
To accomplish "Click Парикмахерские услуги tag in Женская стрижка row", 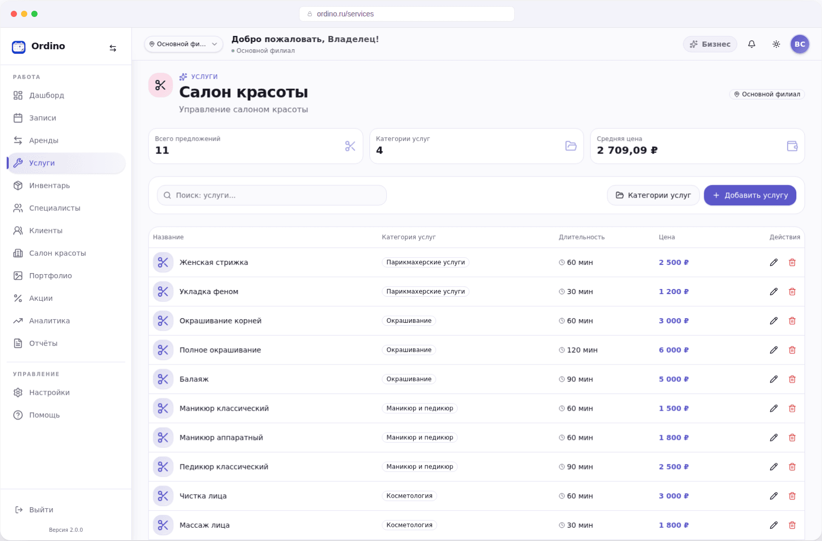I will [425, 262].
